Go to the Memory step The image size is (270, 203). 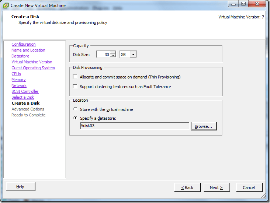(18, 80)
